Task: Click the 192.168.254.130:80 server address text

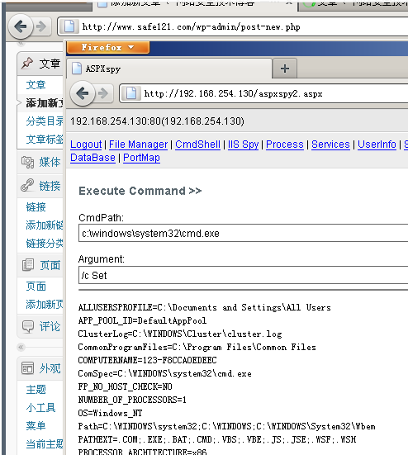Action: (157, 121)
